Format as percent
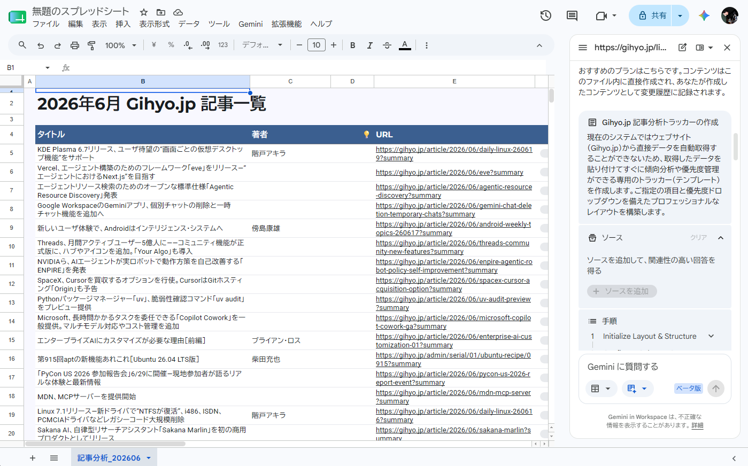This screenshot has height=466, width=748. click(x=171, y=45)
